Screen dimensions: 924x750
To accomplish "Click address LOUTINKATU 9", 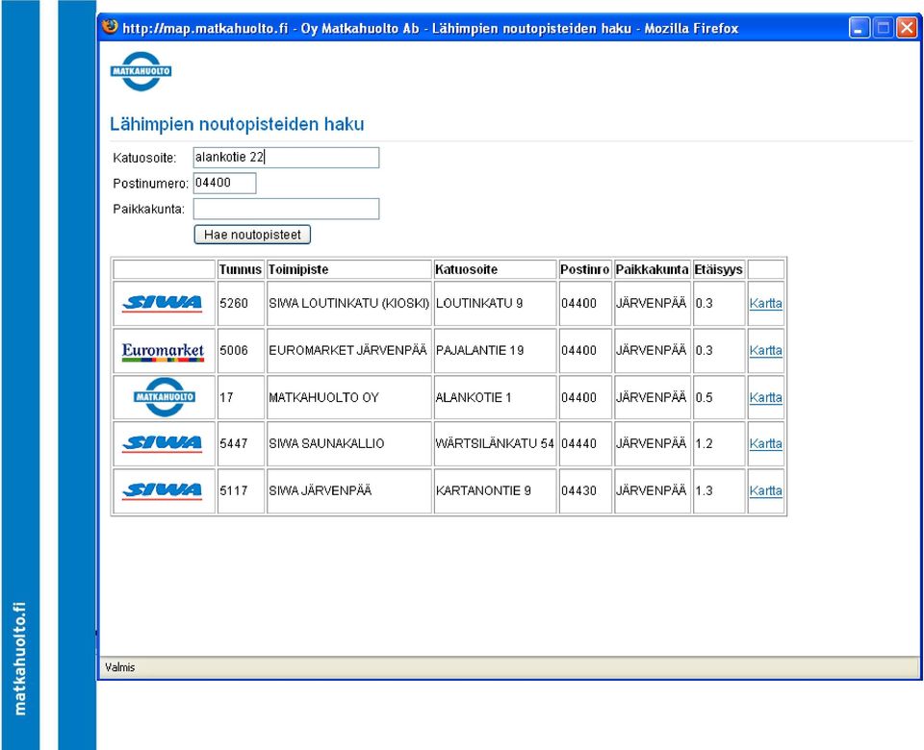I will (x=479, y=303).
